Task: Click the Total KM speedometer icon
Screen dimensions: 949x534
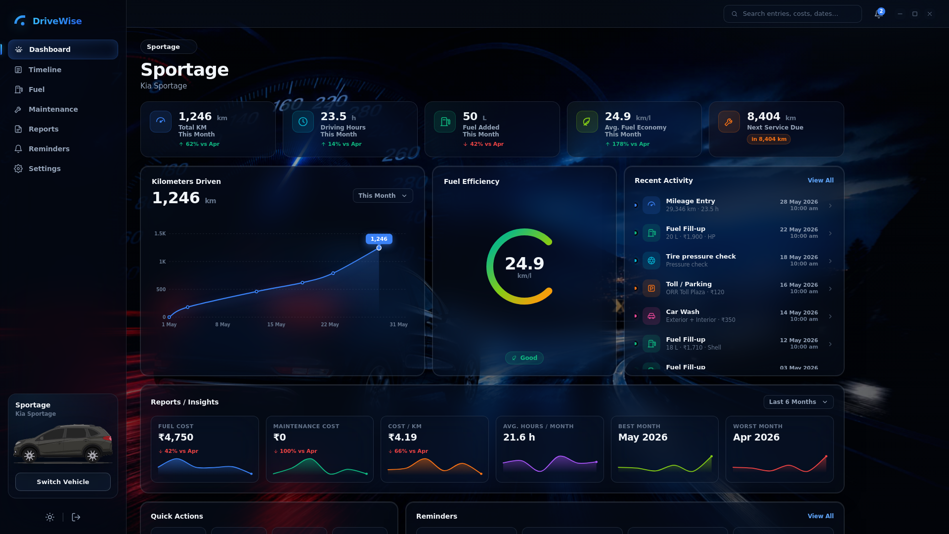Action: [161, 122]
